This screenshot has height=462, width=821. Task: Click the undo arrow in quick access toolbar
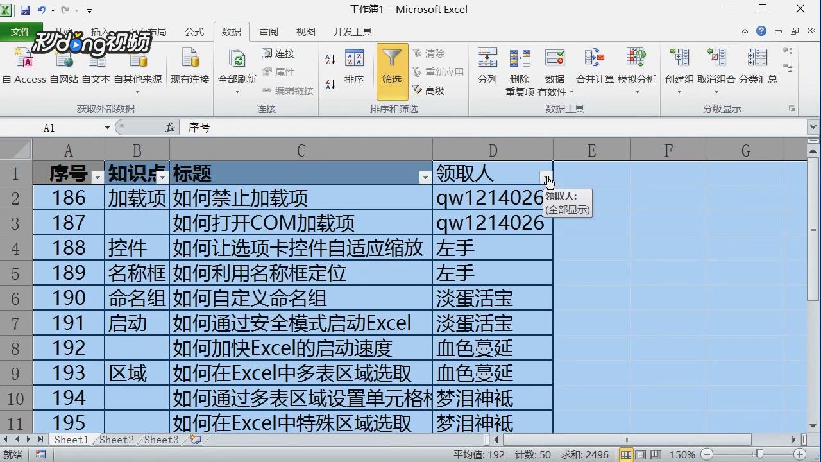[x=42, y=10]
